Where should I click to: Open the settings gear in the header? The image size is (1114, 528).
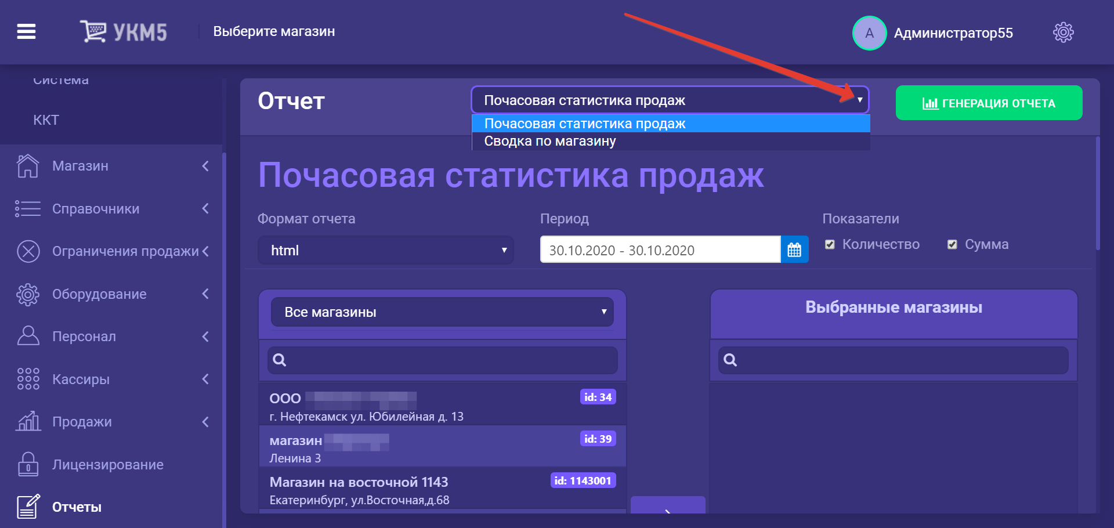click(x=1063, y=32)
